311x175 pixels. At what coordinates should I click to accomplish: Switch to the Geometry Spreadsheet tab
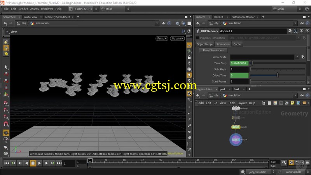(57, 17)
